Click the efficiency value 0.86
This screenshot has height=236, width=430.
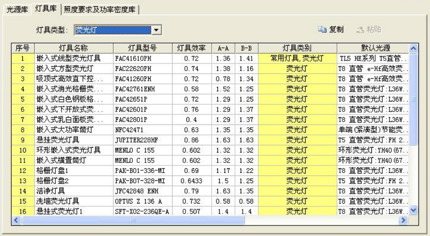(x=192, y=140)
